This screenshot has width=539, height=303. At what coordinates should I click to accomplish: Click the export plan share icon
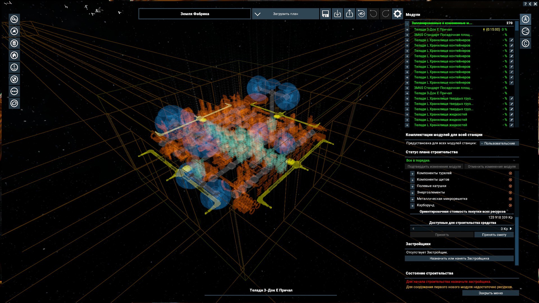pos(350,14)
